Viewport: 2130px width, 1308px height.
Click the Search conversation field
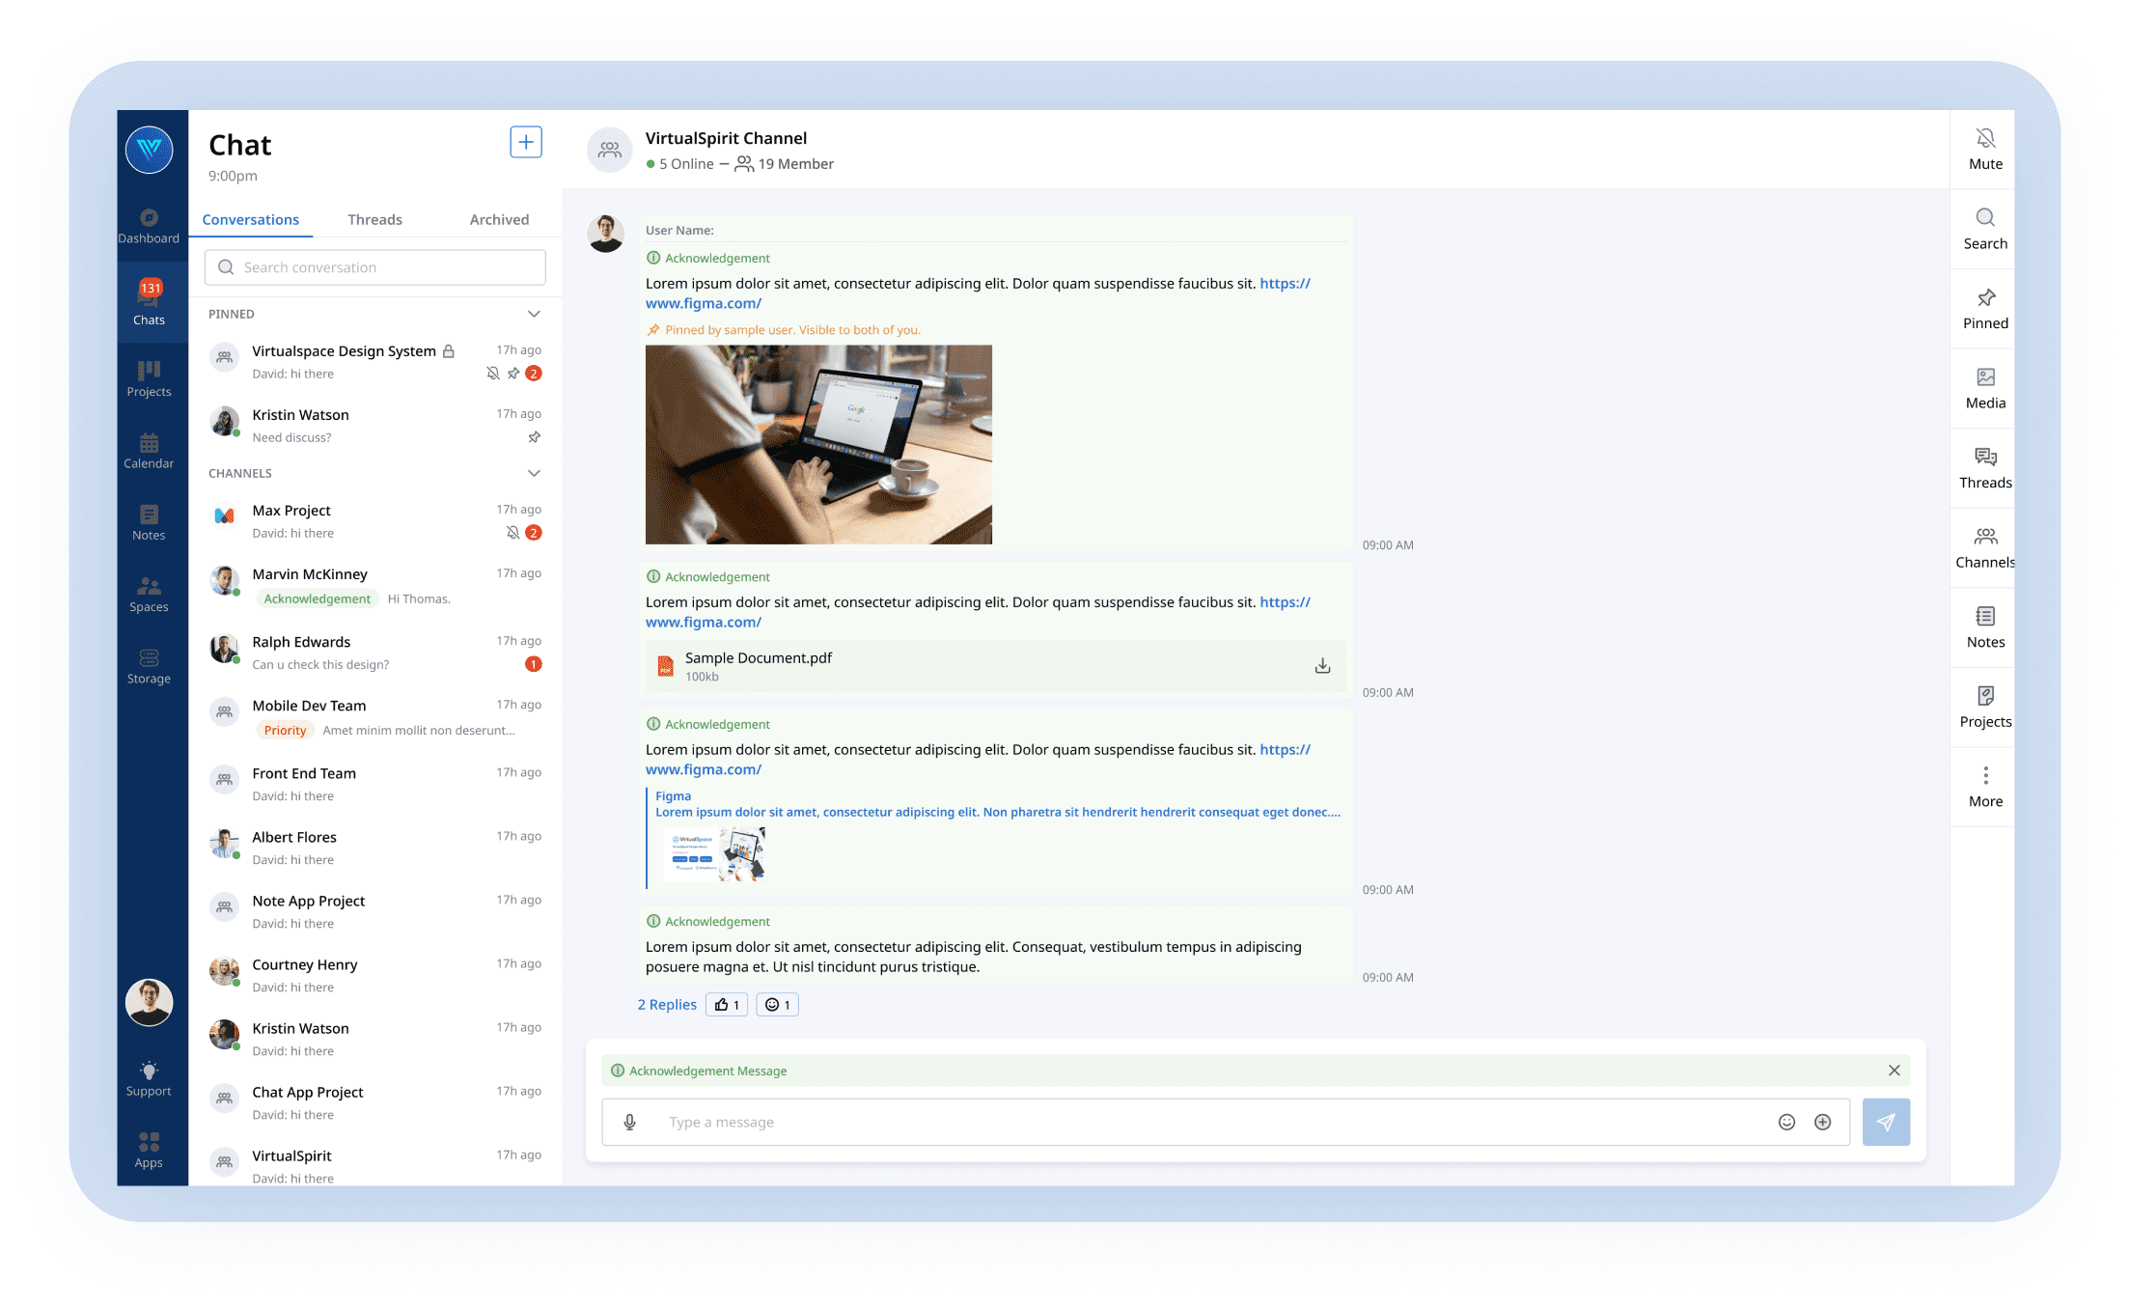pyautogui.click(x=375, y=267)
